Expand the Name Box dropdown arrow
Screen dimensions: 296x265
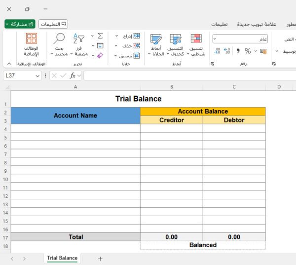point(37,76)
